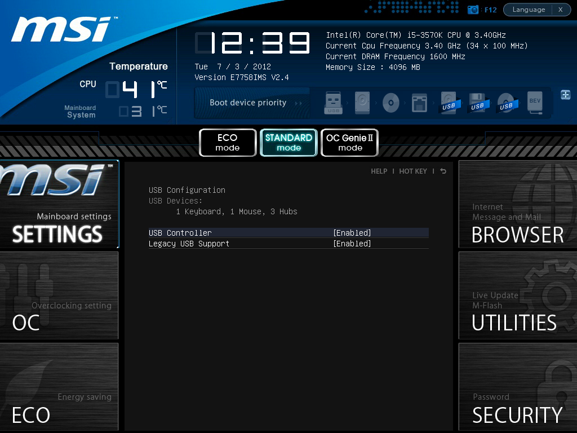Open the USB Controller [Enabled] value
Viewport: 577px width, 433px height.
point(352,233)
